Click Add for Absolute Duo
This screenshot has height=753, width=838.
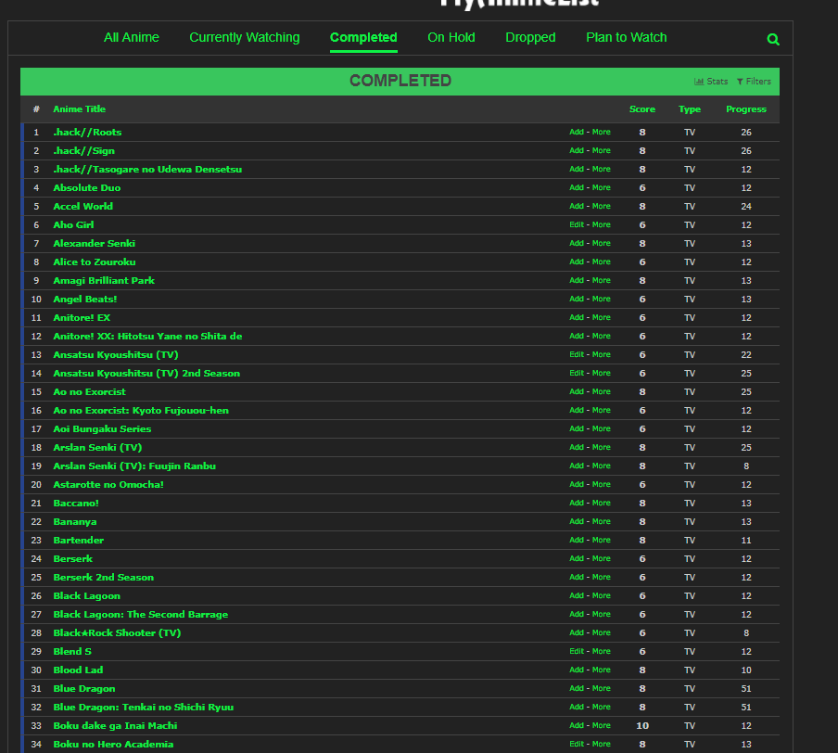click(x=577, y=187)
